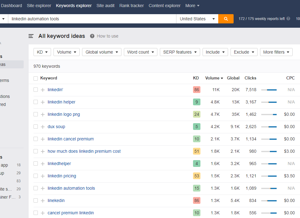Open the 'linkedin logo png' keyword link
The width and height of the screenshot is (300, 218).
[x=64, y=114]
